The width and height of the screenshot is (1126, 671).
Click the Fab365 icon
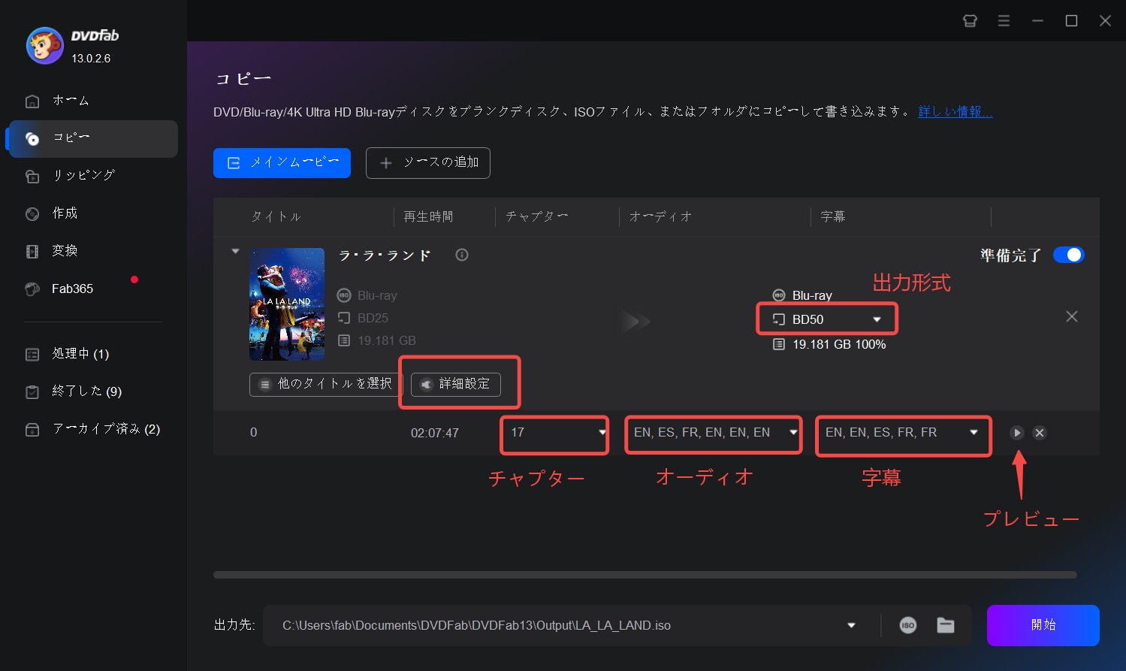(x=32, y=289)
